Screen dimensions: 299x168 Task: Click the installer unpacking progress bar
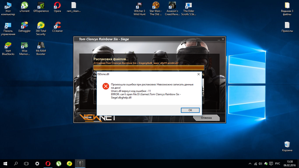pos(149,68)
